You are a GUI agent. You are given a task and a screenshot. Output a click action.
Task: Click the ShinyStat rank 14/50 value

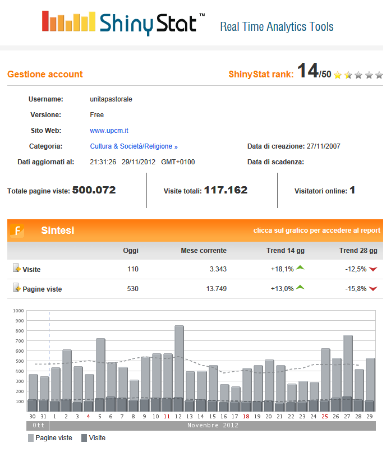pos(314,71)
